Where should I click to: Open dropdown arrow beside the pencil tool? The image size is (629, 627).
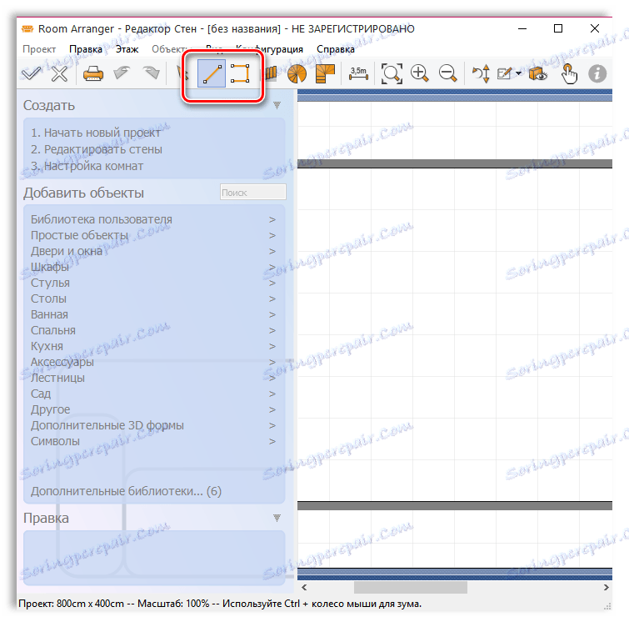tap(518, 73)
